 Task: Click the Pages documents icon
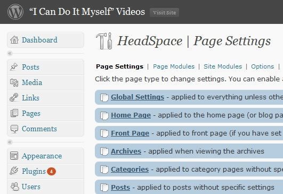(x=14, y=113)
